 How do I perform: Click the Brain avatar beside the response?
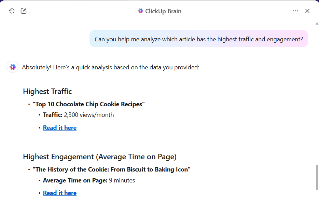(13, 67)
